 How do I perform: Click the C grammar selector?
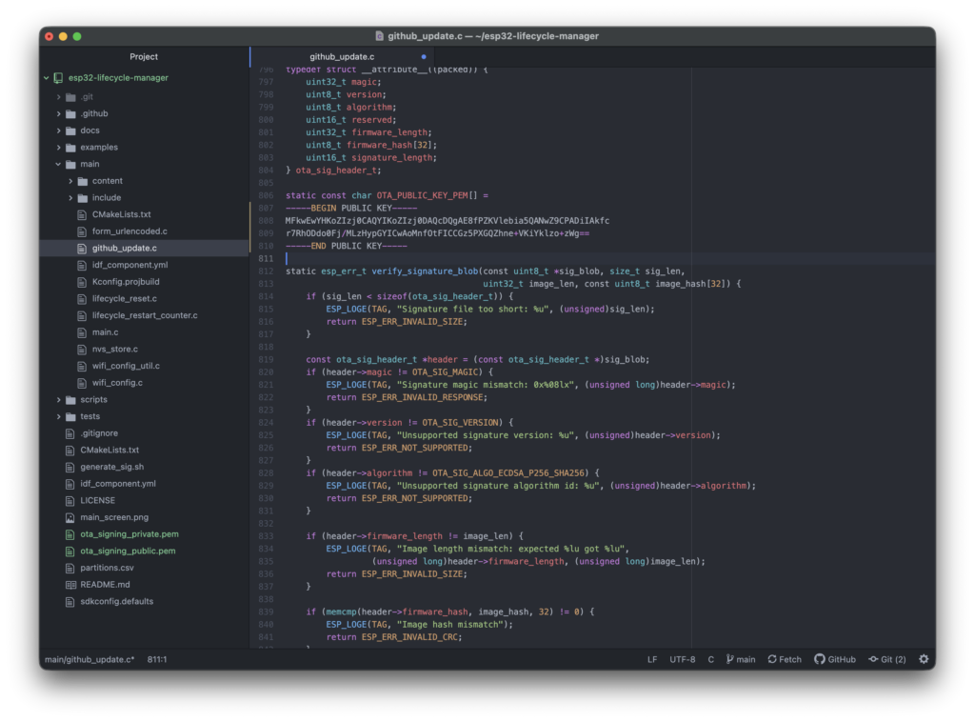(710, 659)
